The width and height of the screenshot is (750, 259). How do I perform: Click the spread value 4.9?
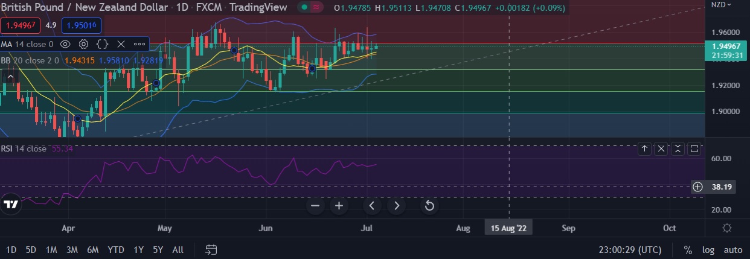51,26
